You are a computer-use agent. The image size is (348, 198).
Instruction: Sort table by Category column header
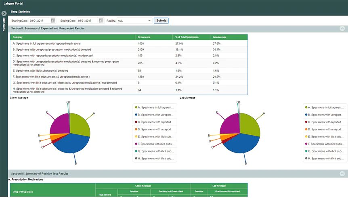point(17,37)
